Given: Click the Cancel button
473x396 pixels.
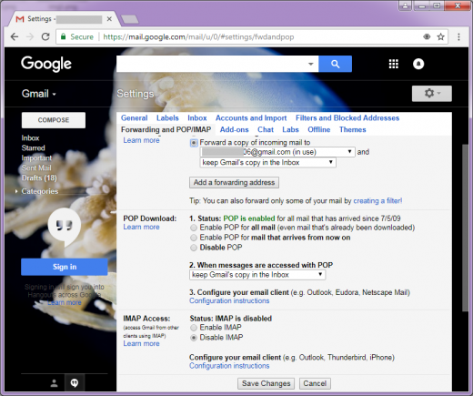Looking at the screenshot, I should point(315,383).
